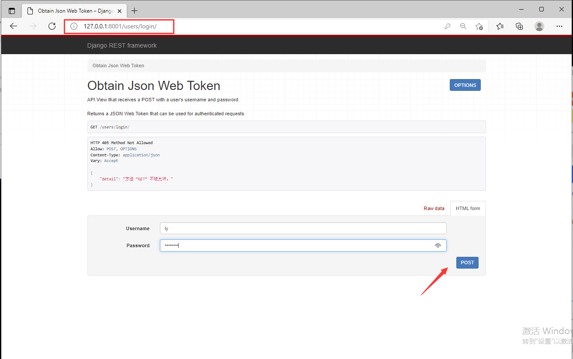Click the Obtain Json Web Token breadcrumb
The height and width of the screenshot is (359, 573).
pos(118,66)
